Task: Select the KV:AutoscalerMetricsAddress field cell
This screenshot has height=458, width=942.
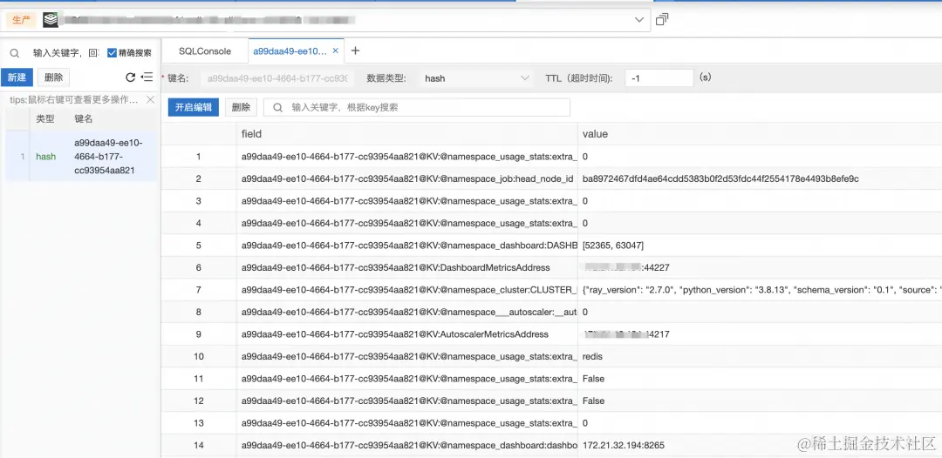Action: pyautogui.click(x=407, y=333)
